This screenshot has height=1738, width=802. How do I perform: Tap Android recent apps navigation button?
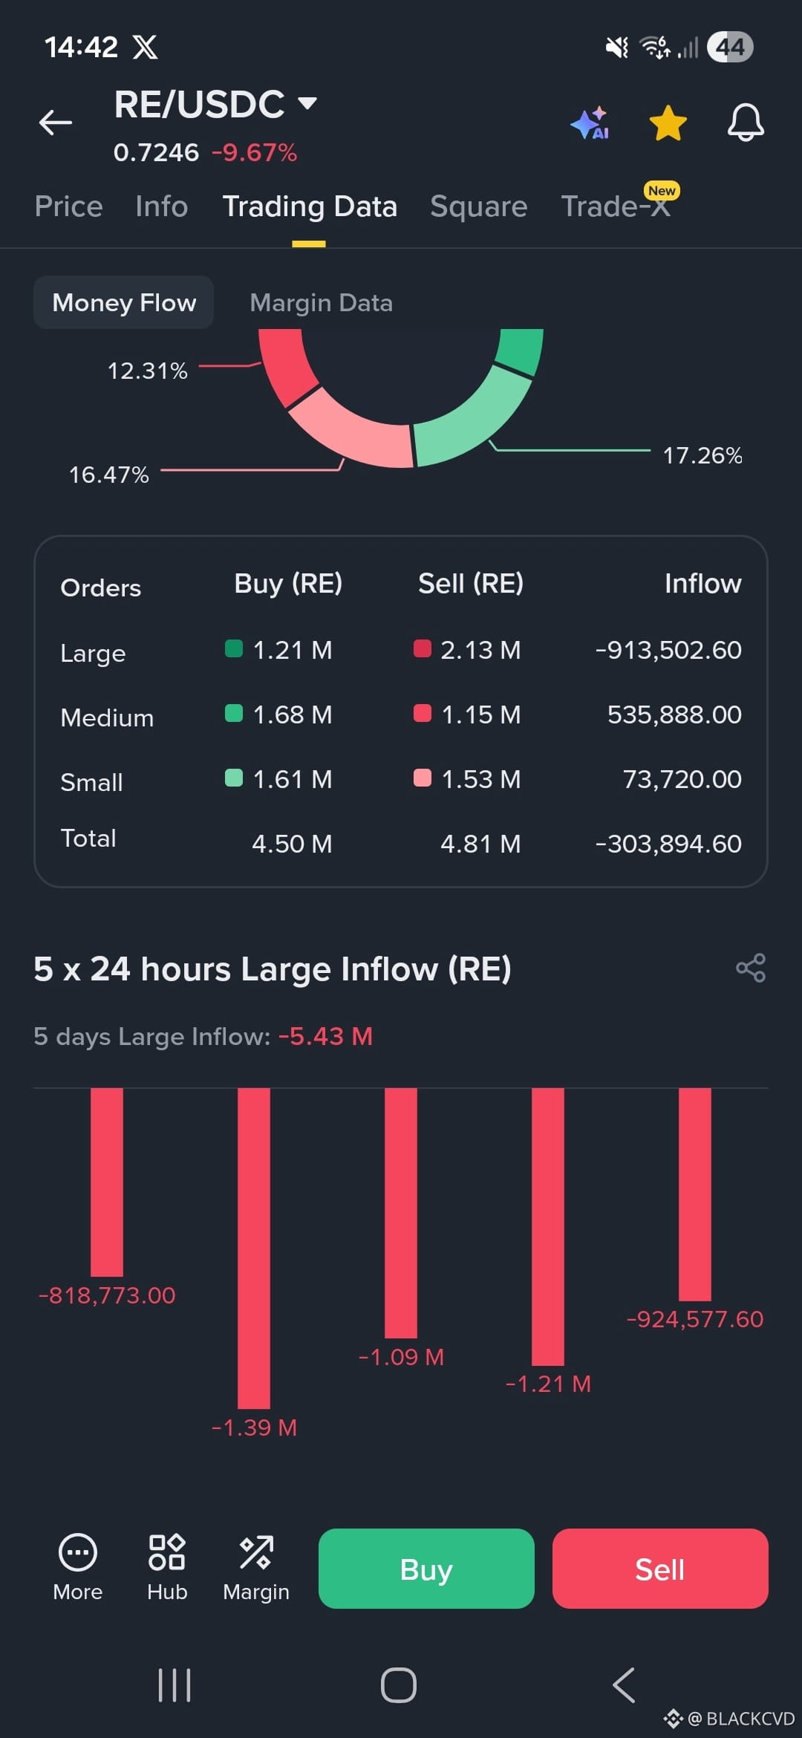pos(175,1685)
